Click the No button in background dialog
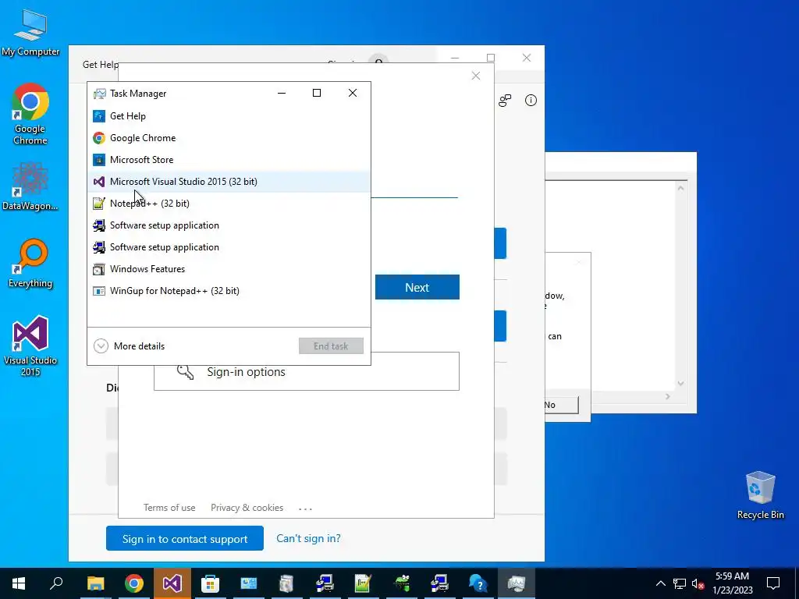799x599 pixels. 560,405
